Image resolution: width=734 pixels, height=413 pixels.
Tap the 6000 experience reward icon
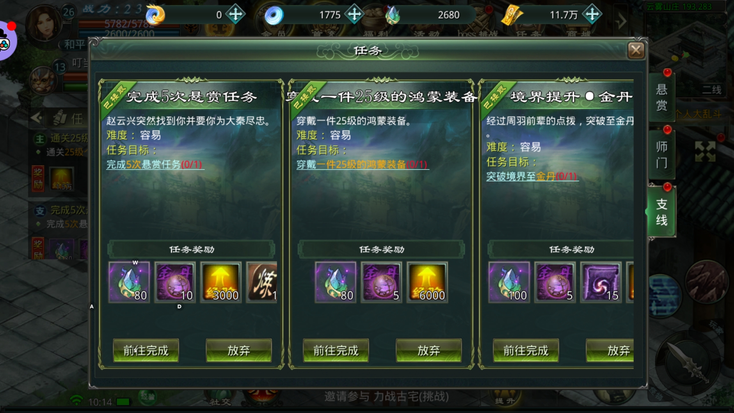pyautogui.click(x=427, y=282)
